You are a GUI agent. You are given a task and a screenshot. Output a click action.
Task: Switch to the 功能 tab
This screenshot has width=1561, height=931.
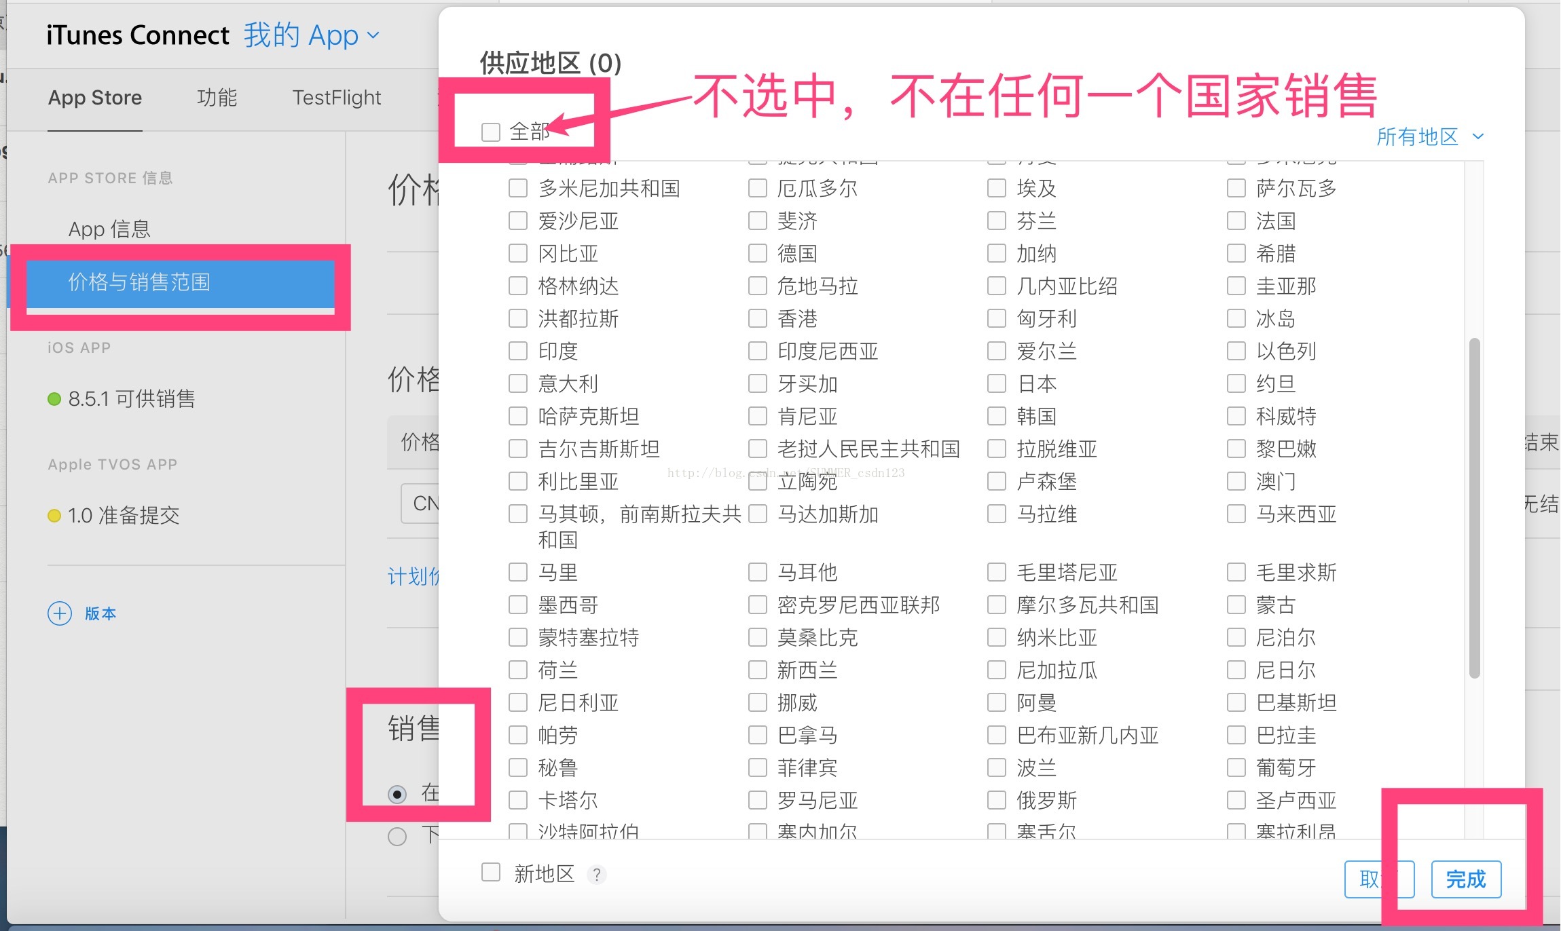point(216,98)
